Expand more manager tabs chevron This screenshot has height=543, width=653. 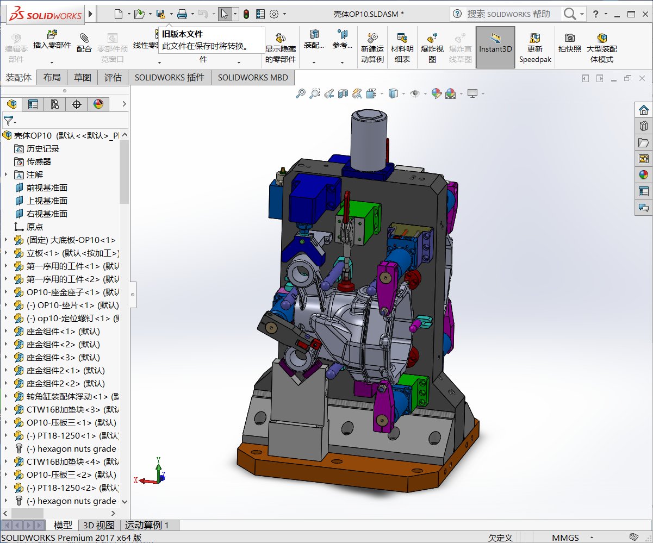(x=124, y=104)
